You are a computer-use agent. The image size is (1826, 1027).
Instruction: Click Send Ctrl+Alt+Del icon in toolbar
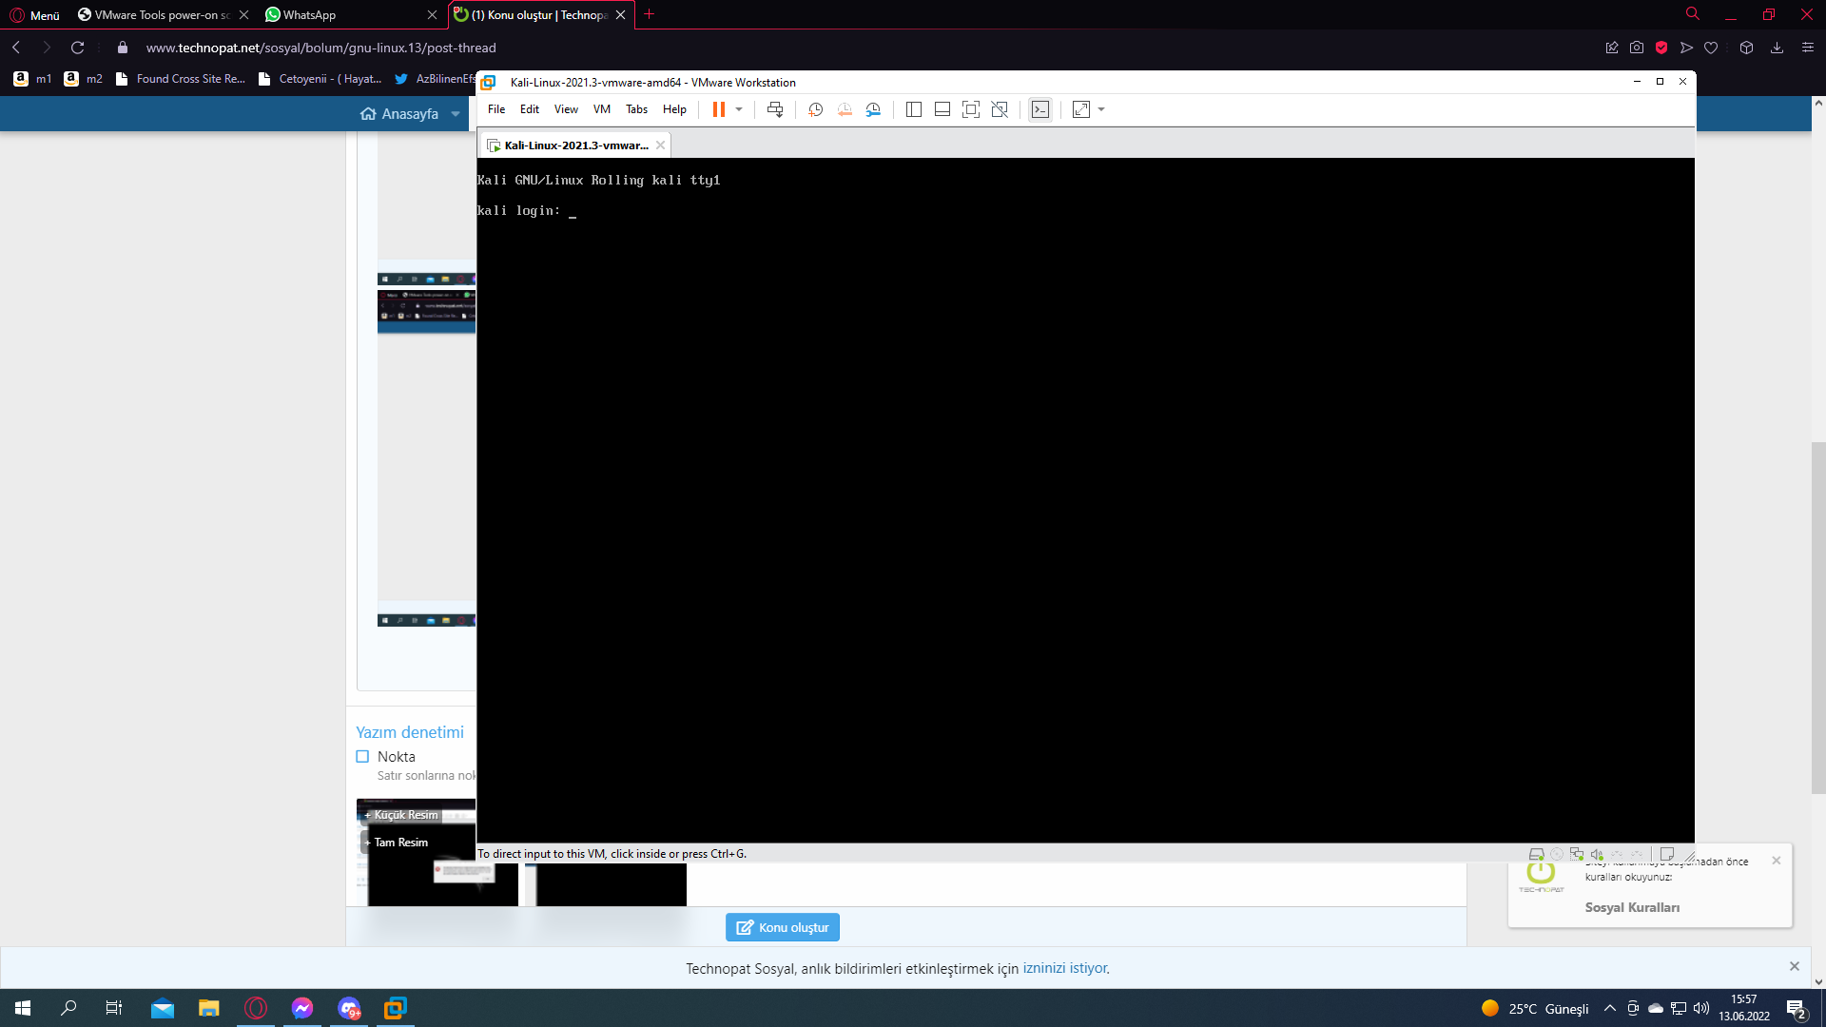pyautogui.click(x=775, y=109)
